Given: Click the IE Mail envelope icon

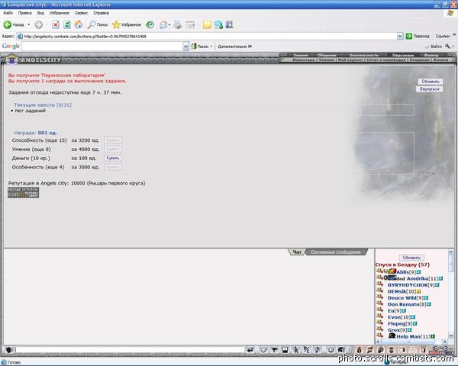Looking at the screenshot, I should [x=163, y=25].
